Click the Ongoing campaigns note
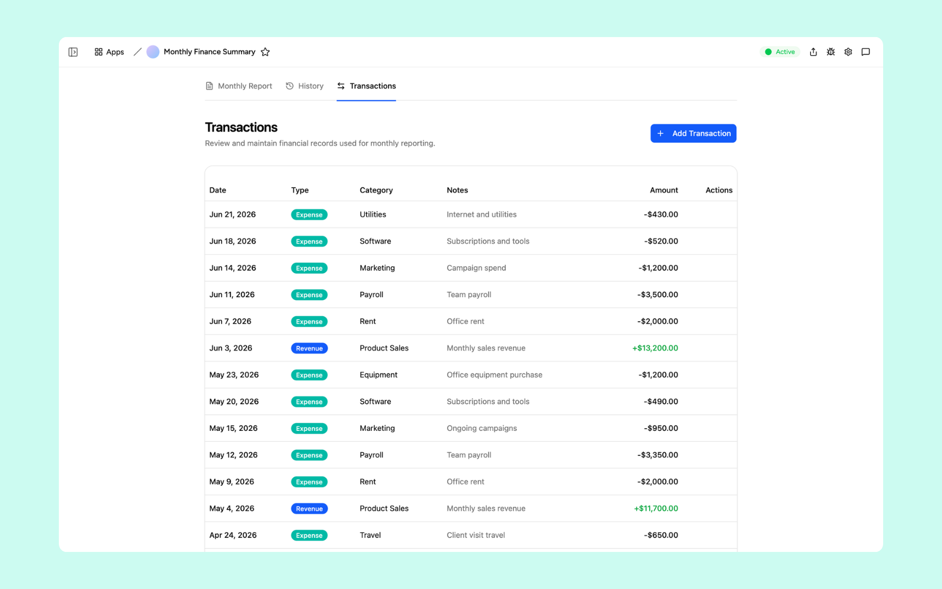 coord(482,428)
